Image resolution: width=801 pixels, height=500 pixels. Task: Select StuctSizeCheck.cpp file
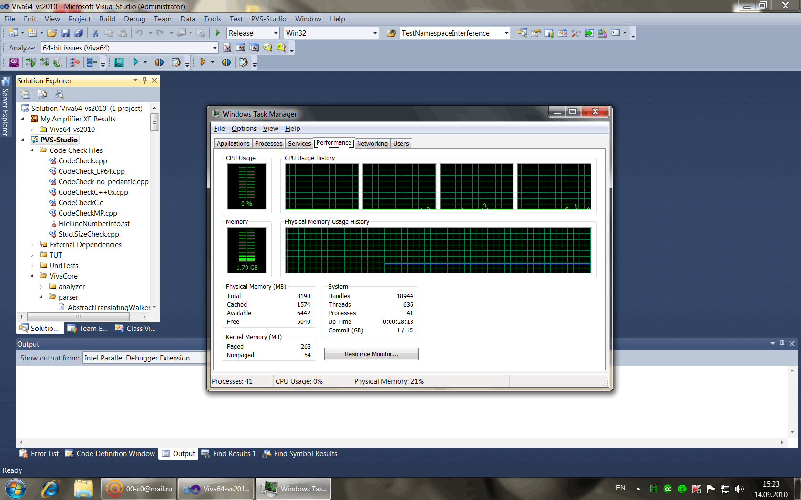tap(89, 234)
